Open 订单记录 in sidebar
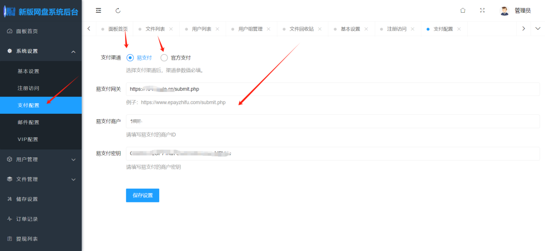 pos(40,219)
